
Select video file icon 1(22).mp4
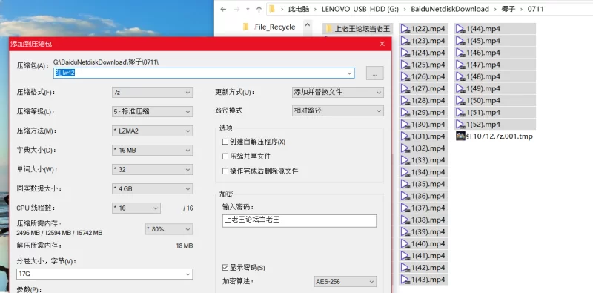405,29
